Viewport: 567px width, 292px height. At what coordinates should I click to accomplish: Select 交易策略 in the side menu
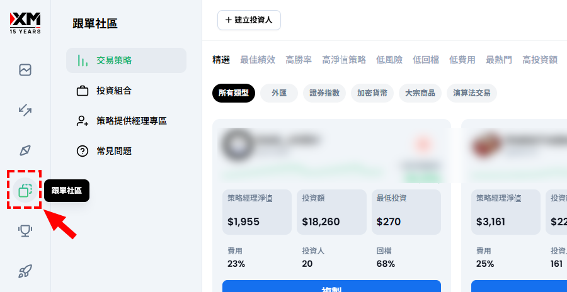point(126,60)
